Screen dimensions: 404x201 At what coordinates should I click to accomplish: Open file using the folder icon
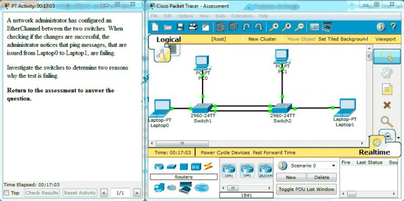pyautogui.click(x=168, y=27)
